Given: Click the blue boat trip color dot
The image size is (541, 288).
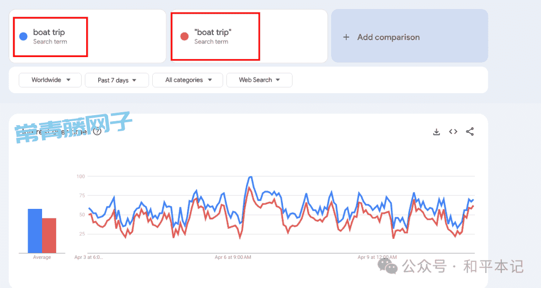Looking at the screenshot, I should pos(23,37).
